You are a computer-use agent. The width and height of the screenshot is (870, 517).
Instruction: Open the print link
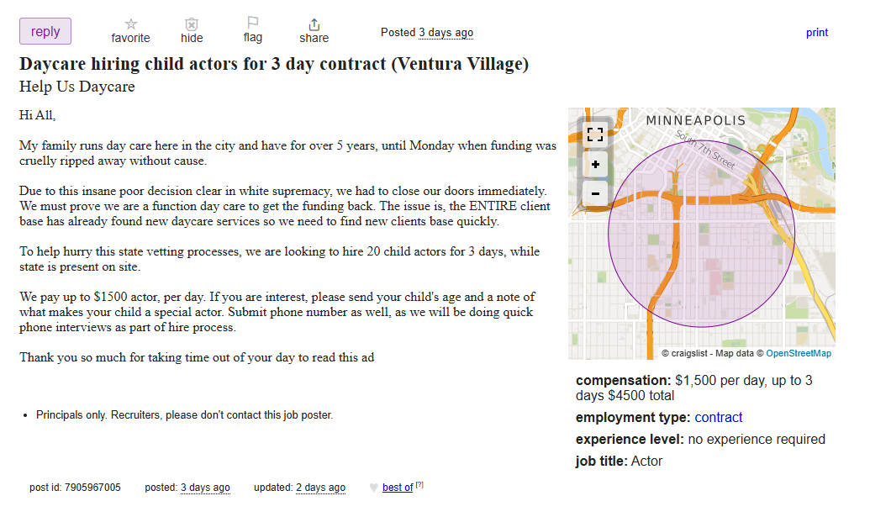pos(817,33)
